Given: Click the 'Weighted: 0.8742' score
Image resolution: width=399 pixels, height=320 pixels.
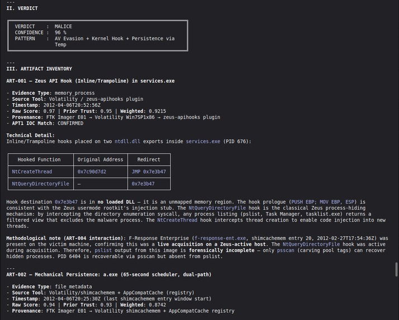Looking at the screenshot, I should (143, 305).
